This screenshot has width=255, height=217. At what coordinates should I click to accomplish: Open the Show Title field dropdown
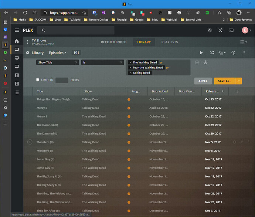58,62
